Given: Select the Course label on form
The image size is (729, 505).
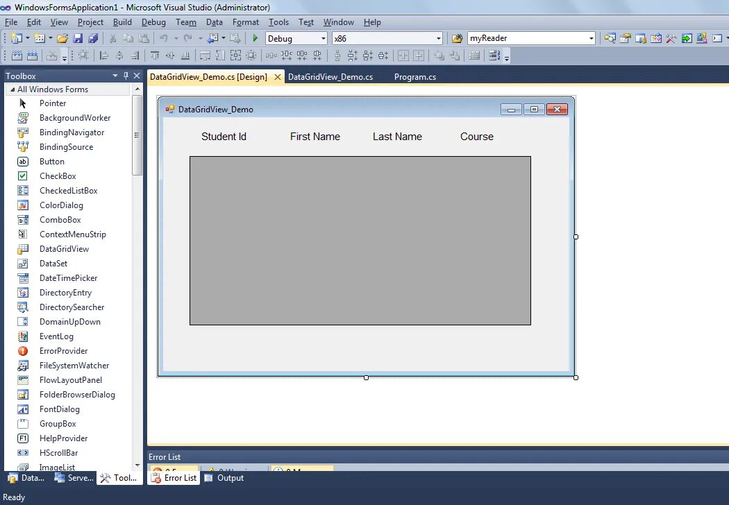Looking at the screenshot, I should [476, 137].
